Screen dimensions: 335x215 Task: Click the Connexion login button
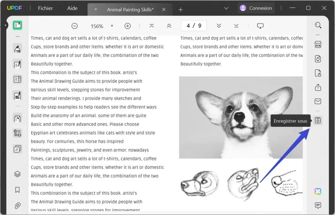tap(256, 8)
